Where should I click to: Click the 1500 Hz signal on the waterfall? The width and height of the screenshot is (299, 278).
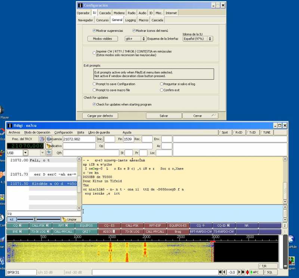point(110,252)
